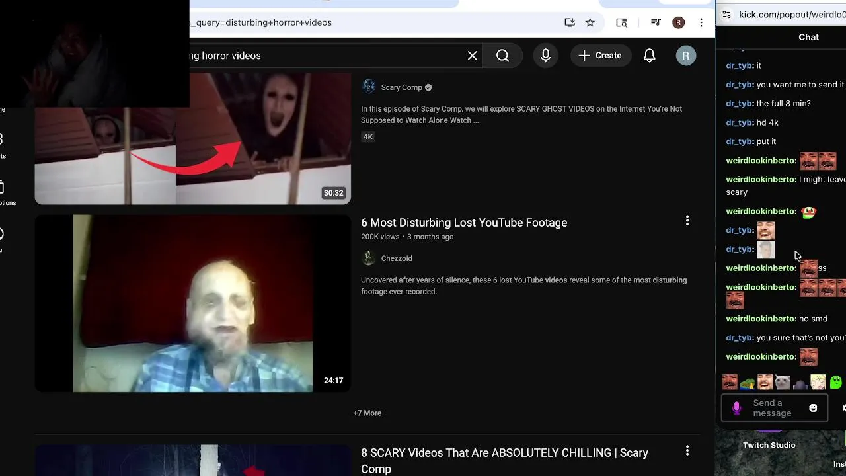Insert the laughing bearded face emote
Screen dimensions: 846x476
tap(765, 382)
